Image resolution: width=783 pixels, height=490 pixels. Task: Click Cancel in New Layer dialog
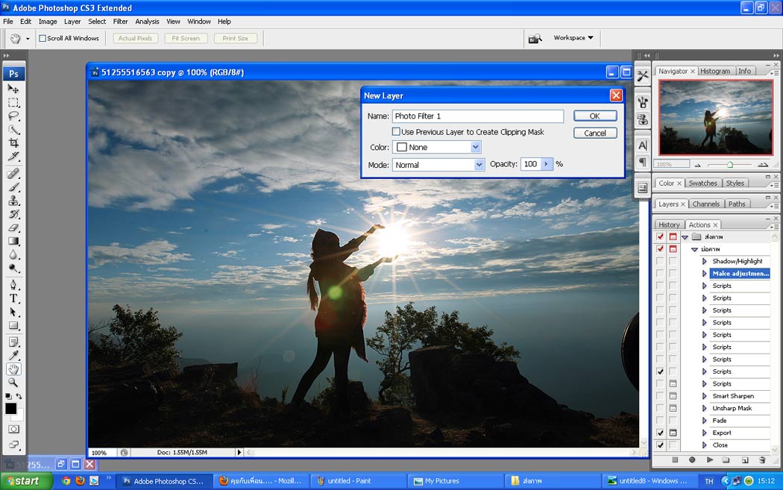coord(594,133)
